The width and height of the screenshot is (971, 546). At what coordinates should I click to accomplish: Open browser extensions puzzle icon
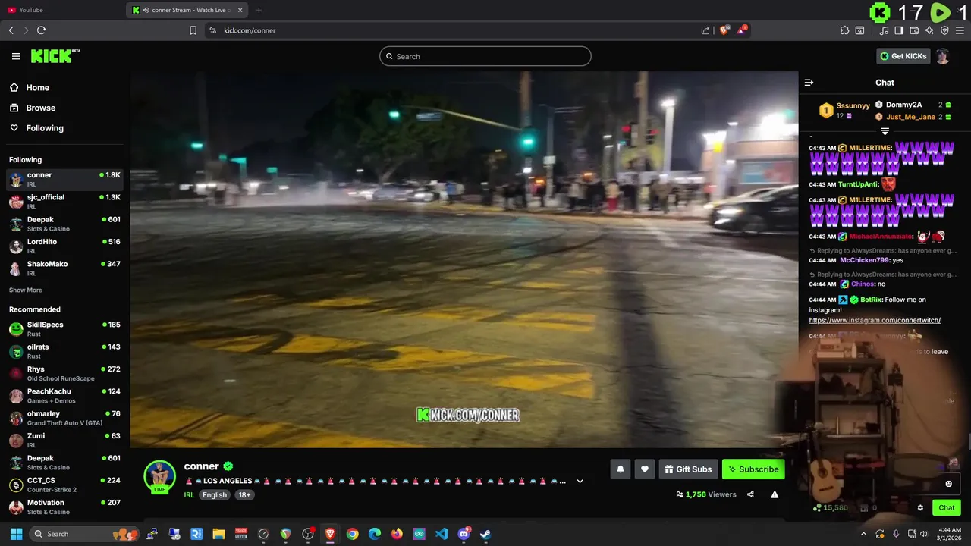click(844, 30)
